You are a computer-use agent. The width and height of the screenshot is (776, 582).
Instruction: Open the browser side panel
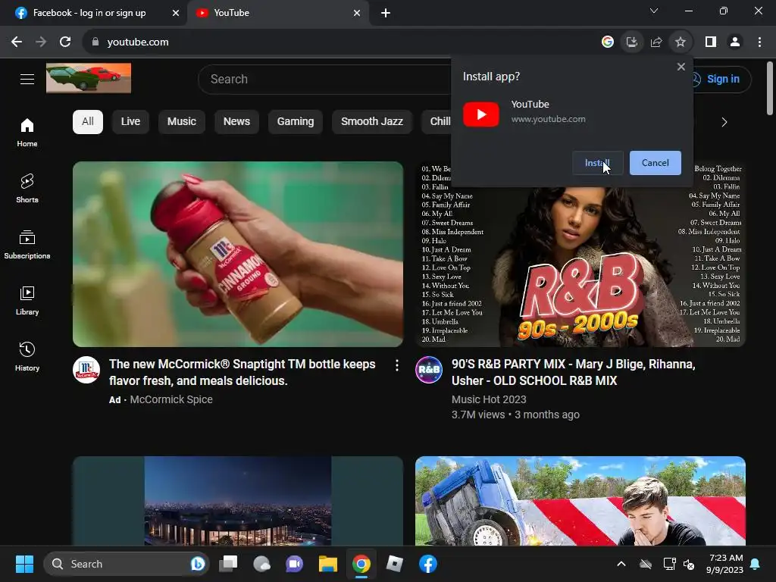coord(711,42)
